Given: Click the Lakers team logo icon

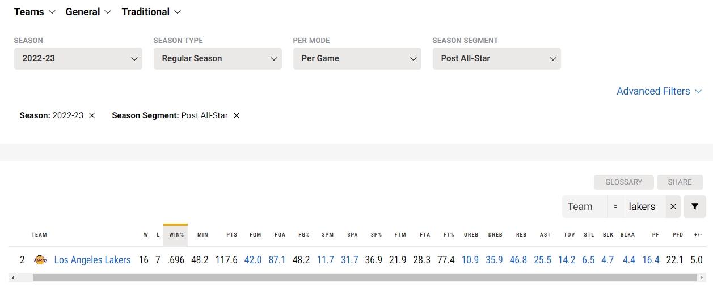Looking at the screenshot, I should pyautogui.click(x=40, y=260).
